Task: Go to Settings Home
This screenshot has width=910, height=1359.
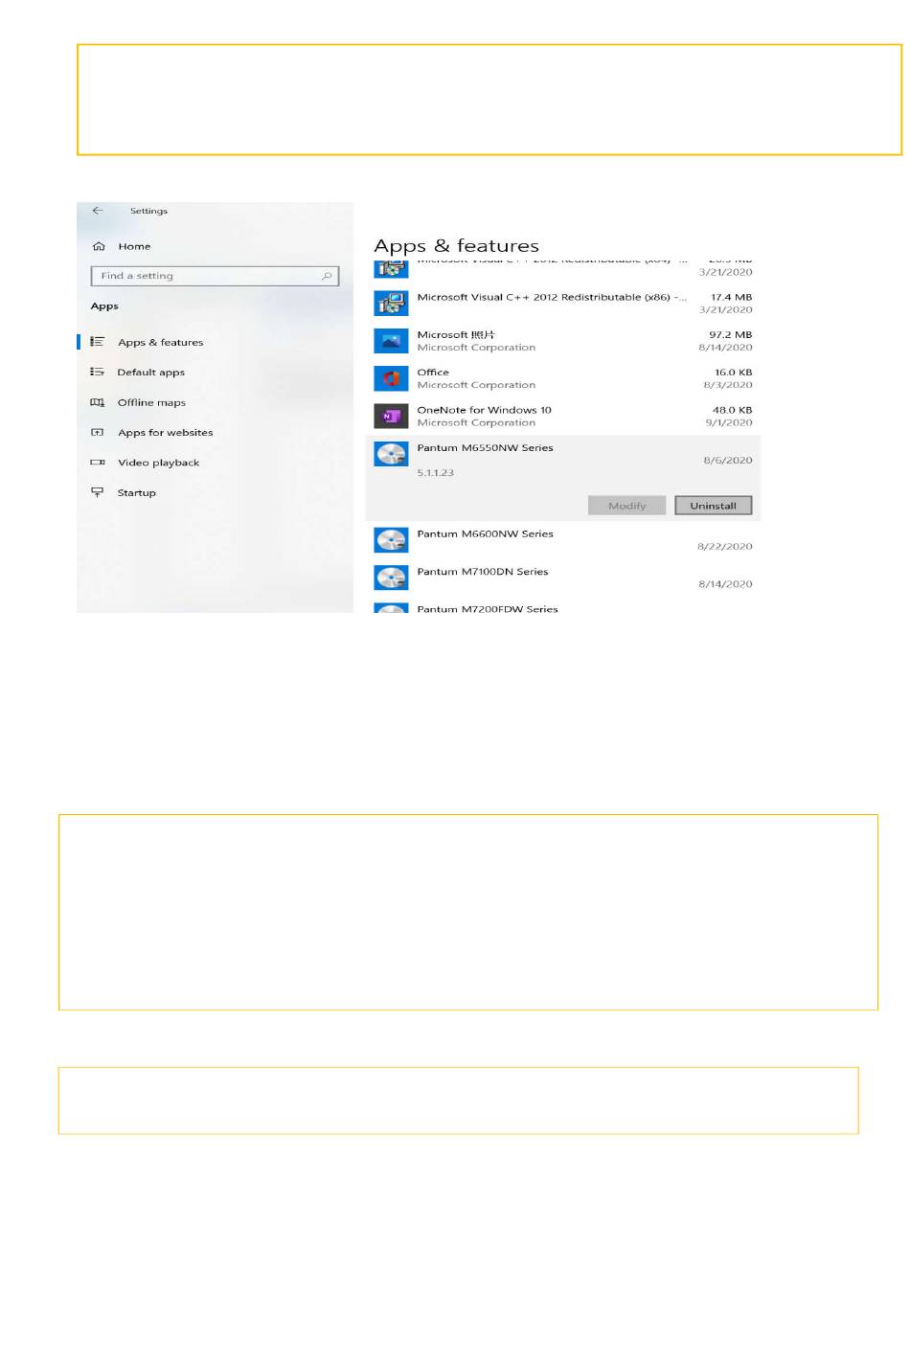Action: tap(134, 246)
